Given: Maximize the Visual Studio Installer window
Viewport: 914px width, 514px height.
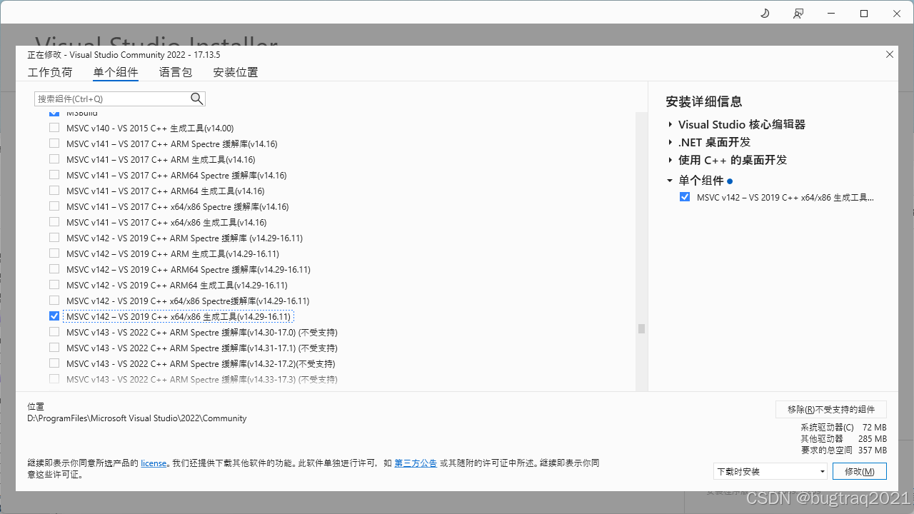Looking at the screenshot, I should [864, 14].
